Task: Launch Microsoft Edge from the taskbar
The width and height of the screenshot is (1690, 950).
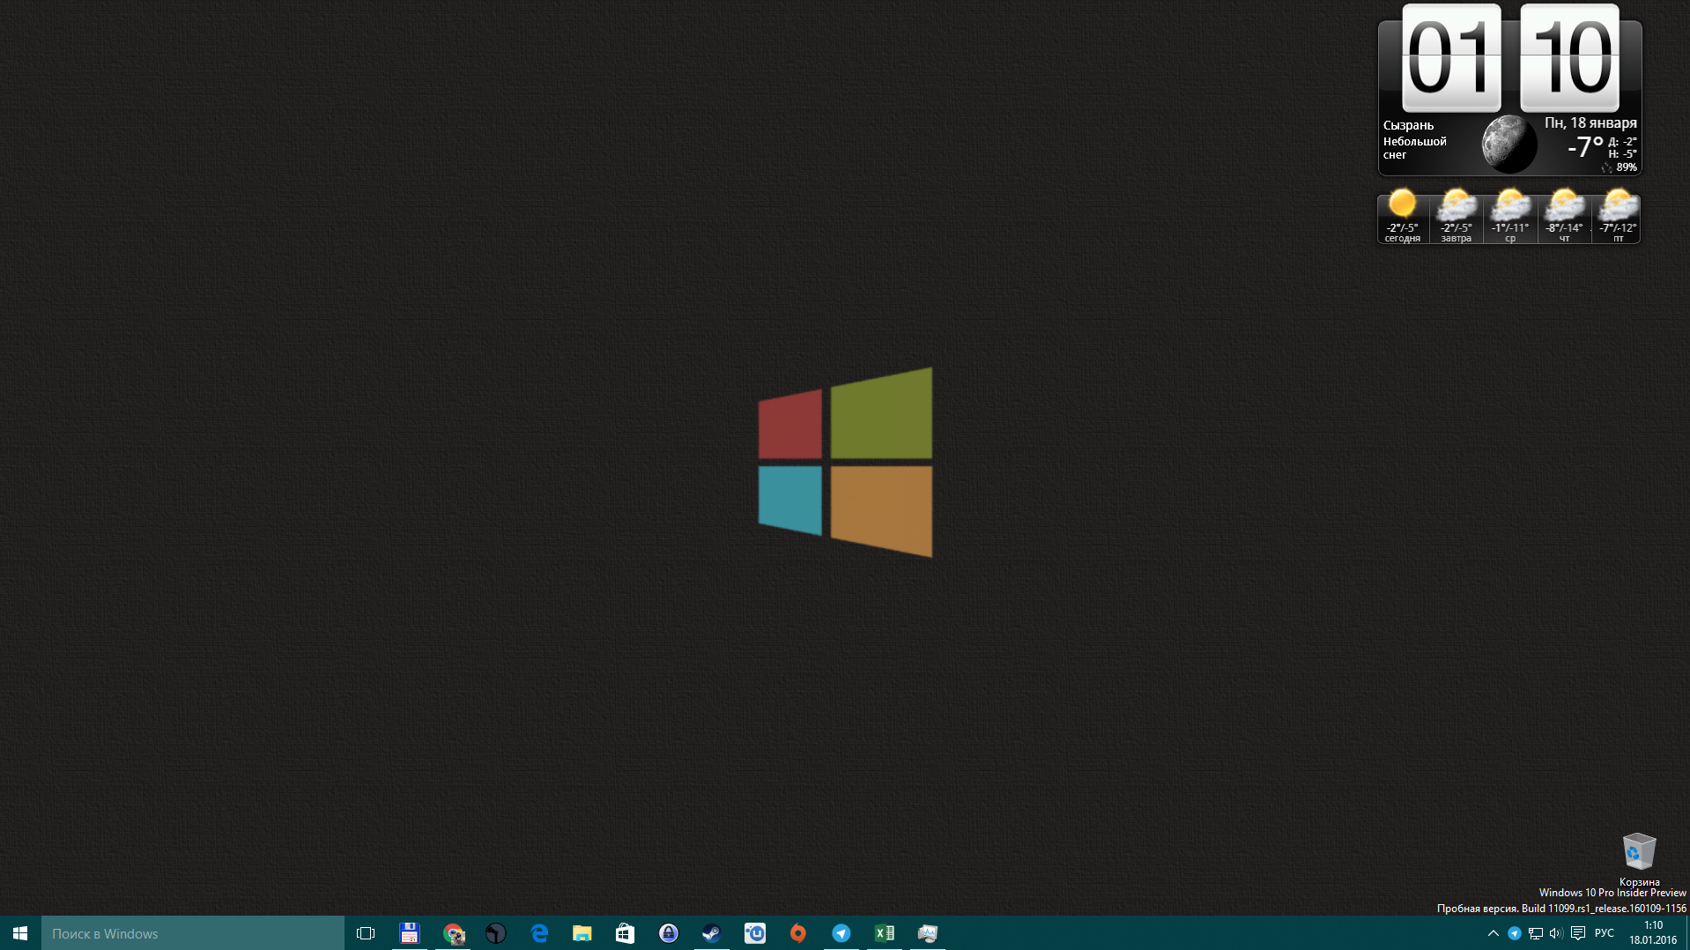Action: [x=539, y=933]
